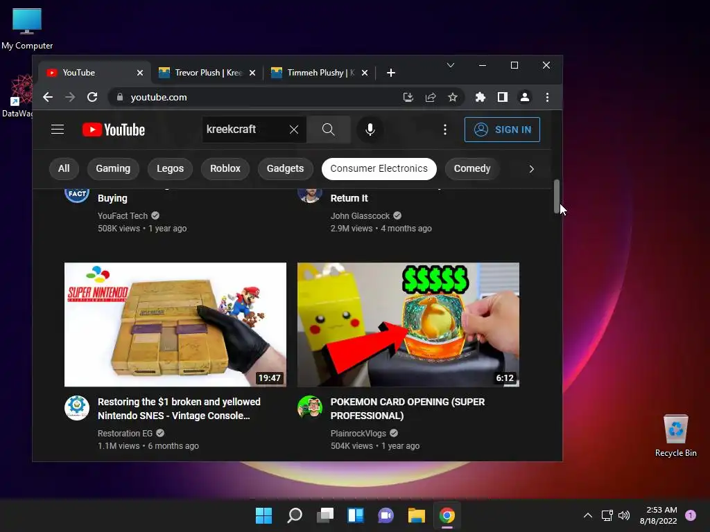Screen dimensions: 710x532
Task: Click the YouTube logo
Action: pyautogui.click(x=114, y=130)
